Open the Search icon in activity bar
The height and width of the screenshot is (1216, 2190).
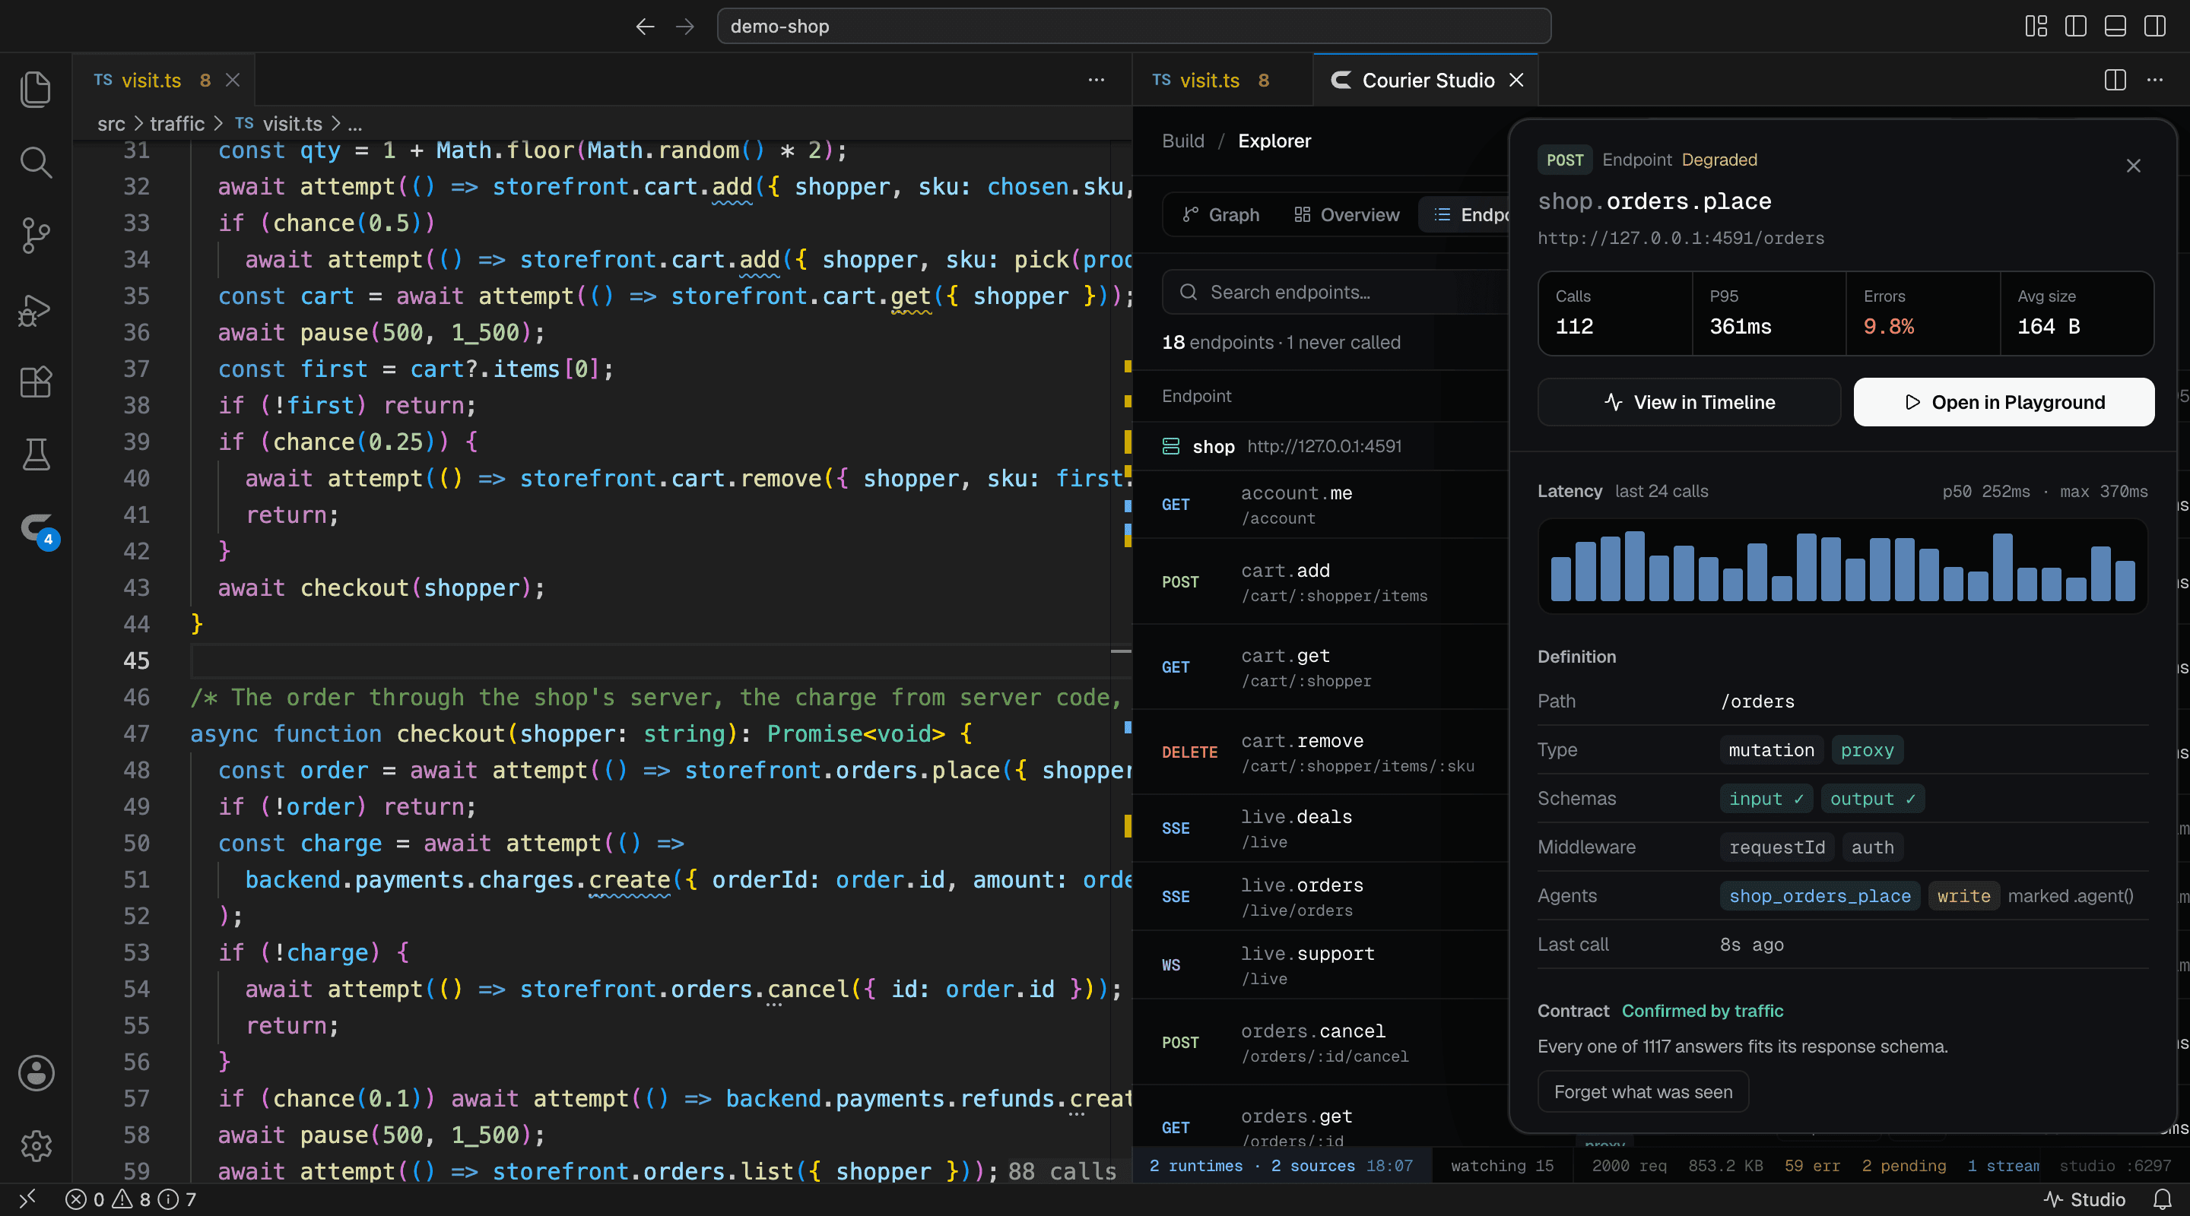pos(36,163)
